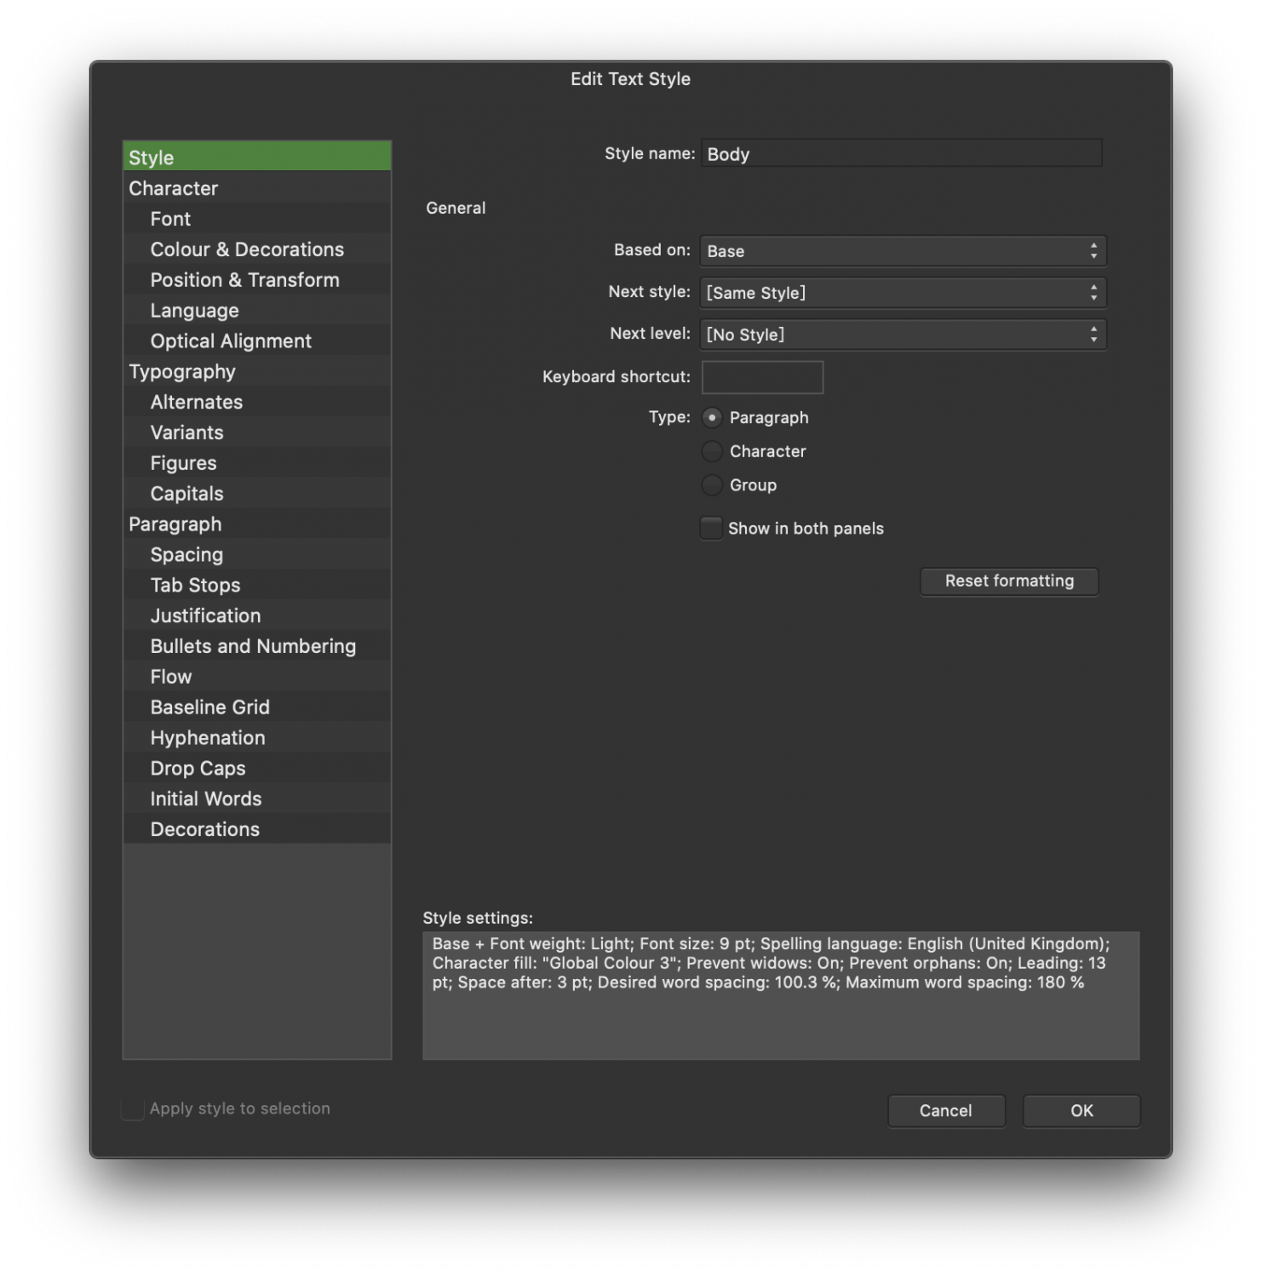This screenshot has height=1277, width=1262.
Task: Set style type to Group
Action: pyautogui.click(x=712, y=485)
